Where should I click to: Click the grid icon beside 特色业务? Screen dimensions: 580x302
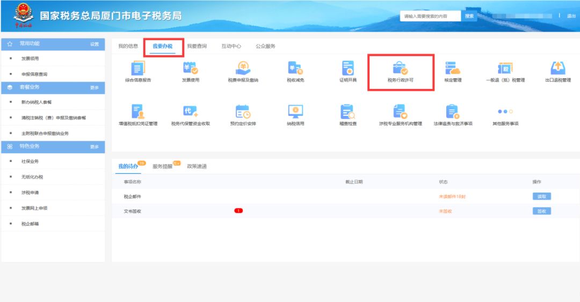pyautogui.click(x=10, y=146)
